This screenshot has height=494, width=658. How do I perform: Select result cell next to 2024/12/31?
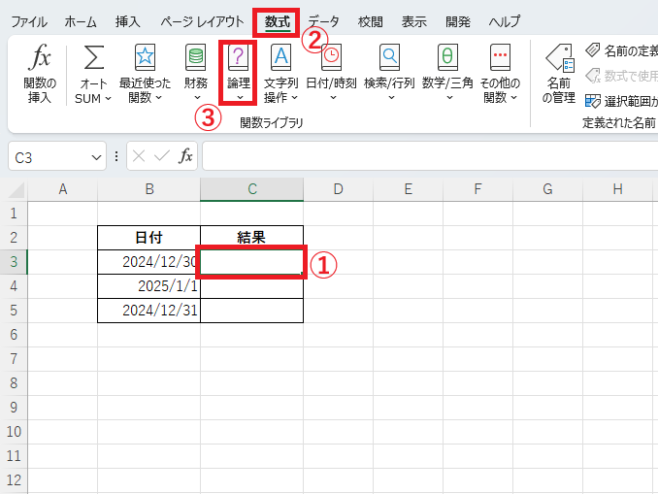tap(251, 311)
